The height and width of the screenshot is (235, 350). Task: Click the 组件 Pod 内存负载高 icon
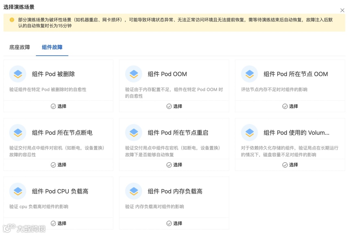point(134,191)
